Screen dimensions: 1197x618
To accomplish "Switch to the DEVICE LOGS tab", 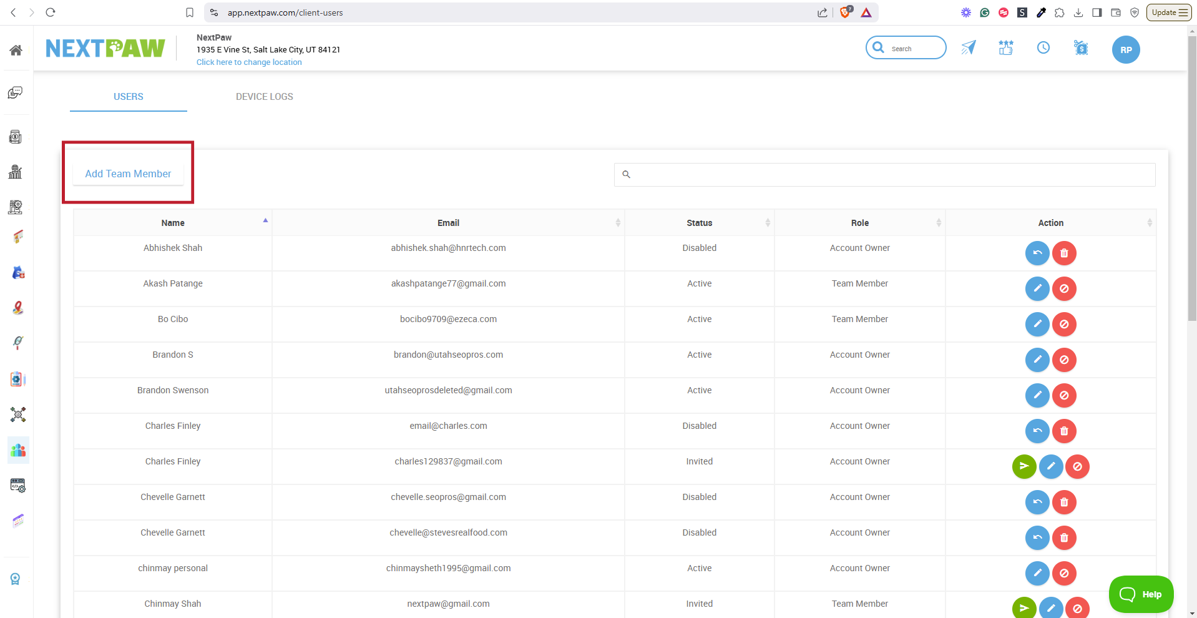I will pyautogui.click(x=265, y=97).
